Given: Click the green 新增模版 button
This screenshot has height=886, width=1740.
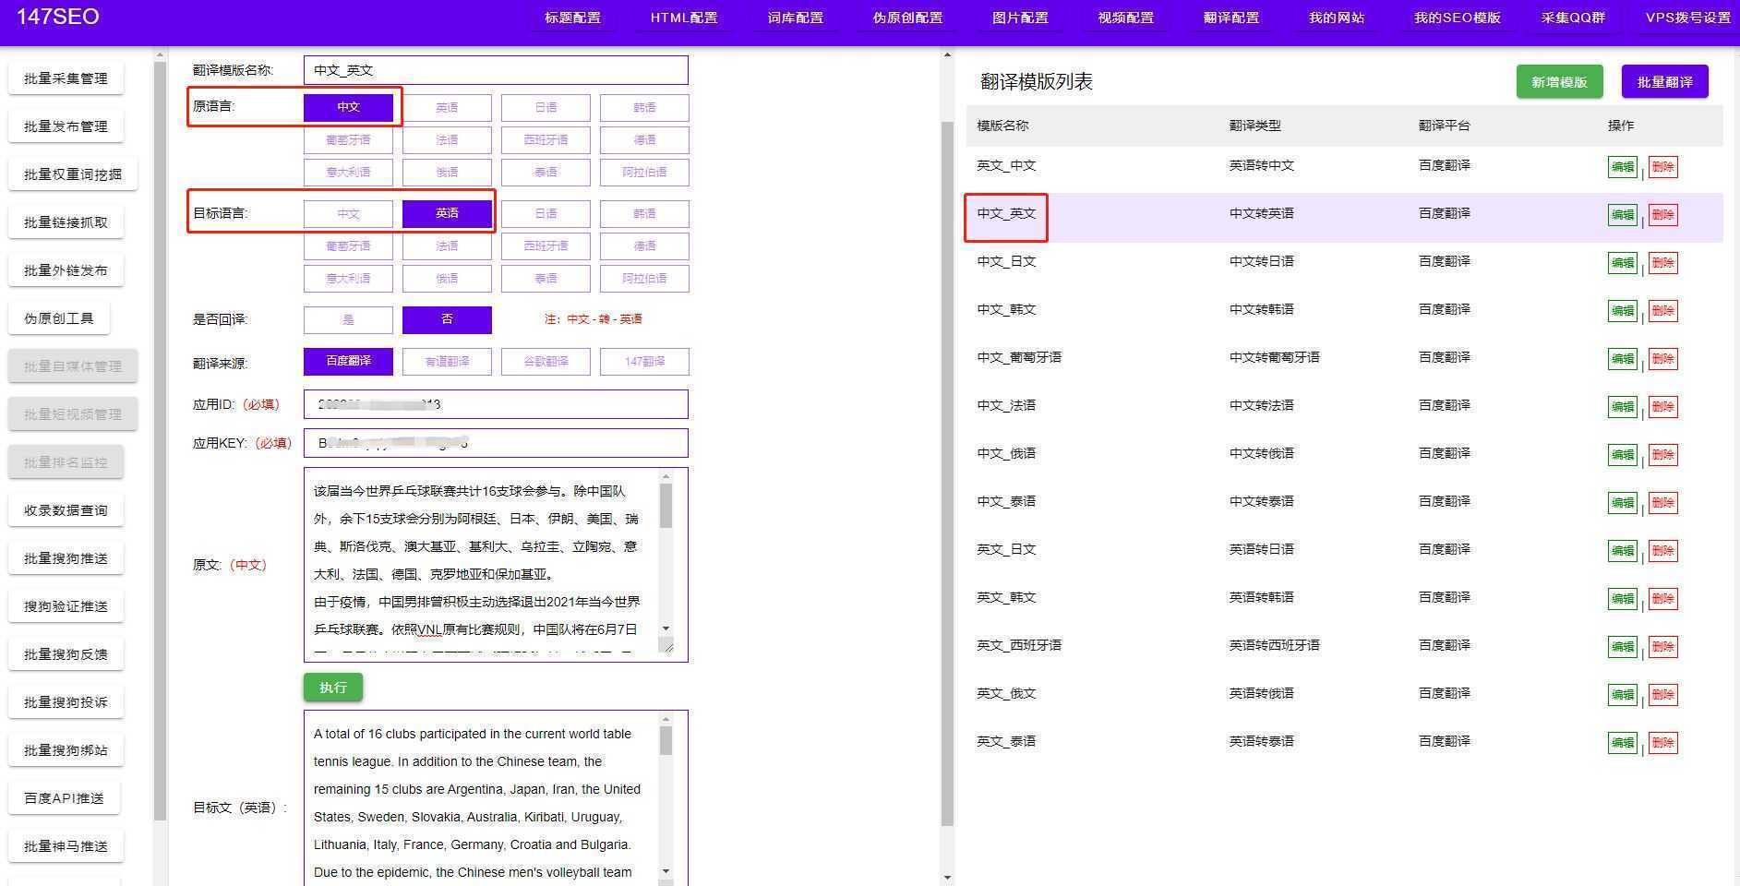Looking at the screenshot, I should pos(1559,82).
